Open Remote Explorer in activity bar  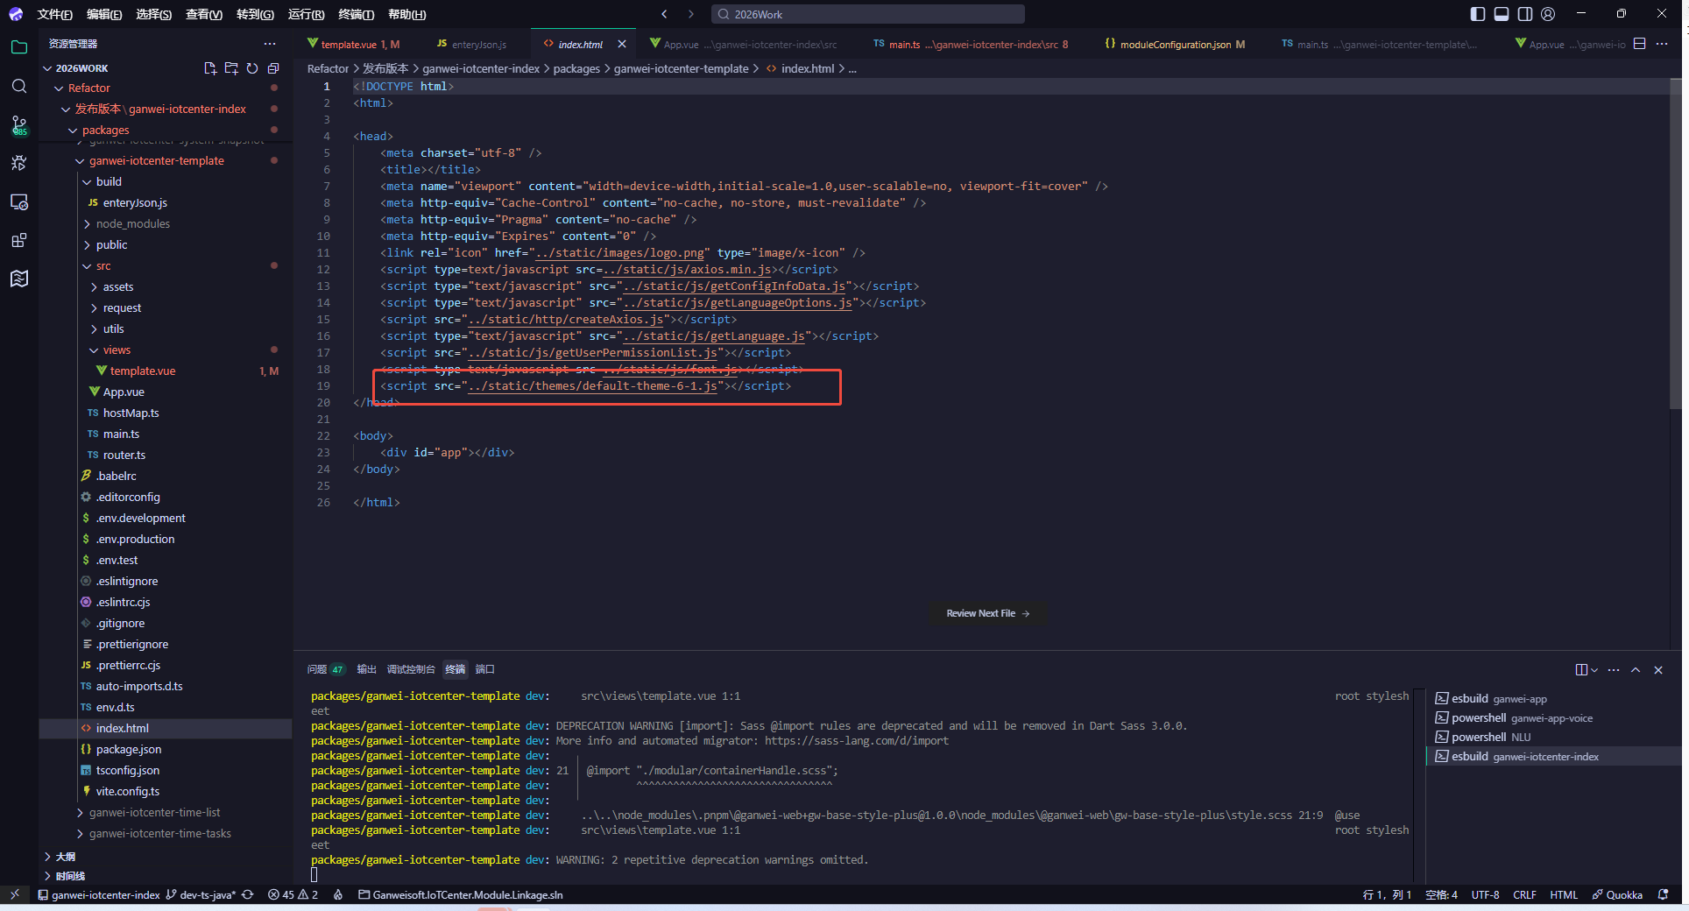pos(19,201)
